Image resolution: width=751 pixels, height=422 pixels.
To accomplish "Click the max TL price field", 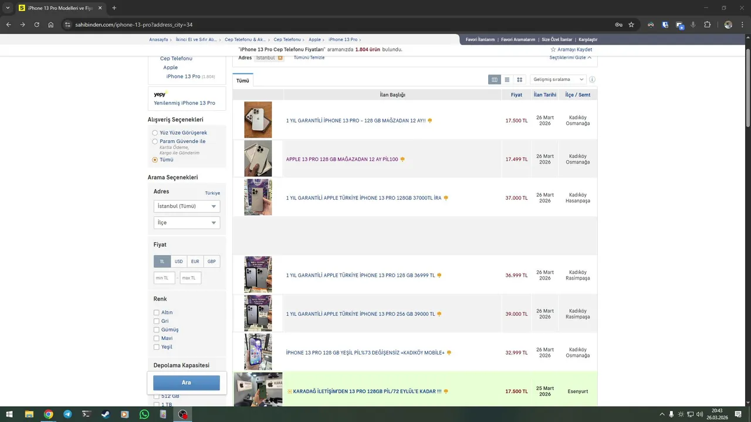I will [191, 278].
